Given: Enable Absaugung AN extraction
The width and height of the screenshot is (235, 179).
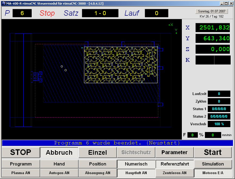Looking at the screenshot, I should (98, 173).
